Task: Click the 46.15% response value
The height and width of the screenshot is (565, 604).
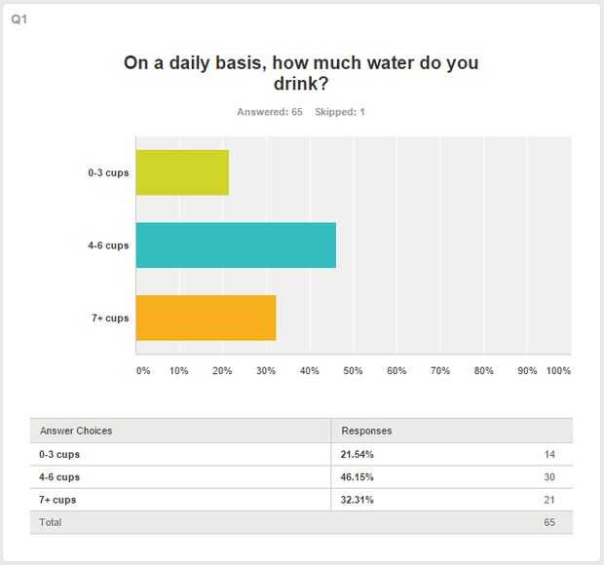Action: pyautogui.click(x=358, y=477)
